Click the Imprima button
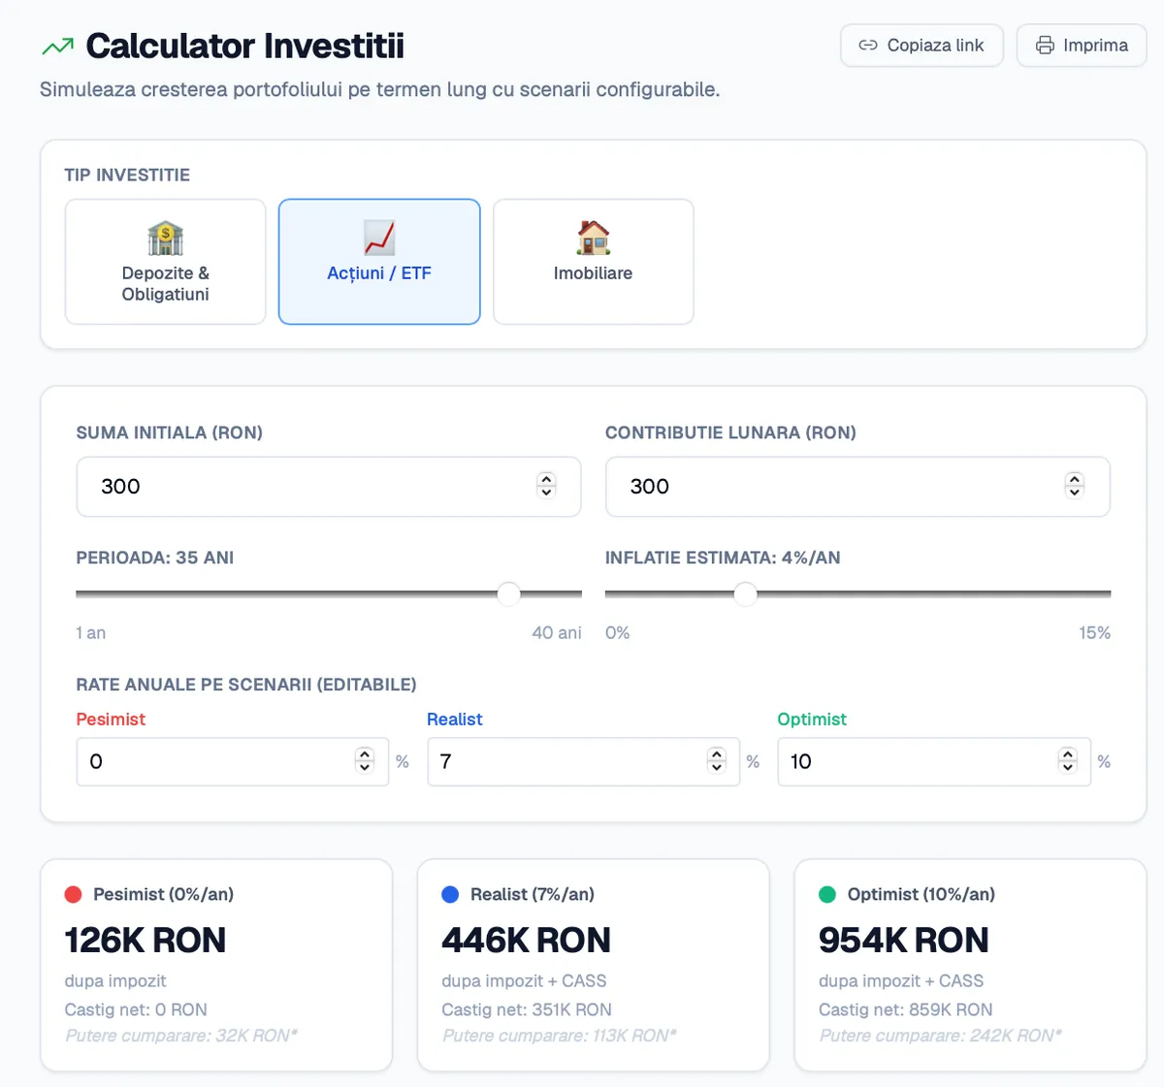The height and width of the screenshot is (1087, 1164). 1082,46
